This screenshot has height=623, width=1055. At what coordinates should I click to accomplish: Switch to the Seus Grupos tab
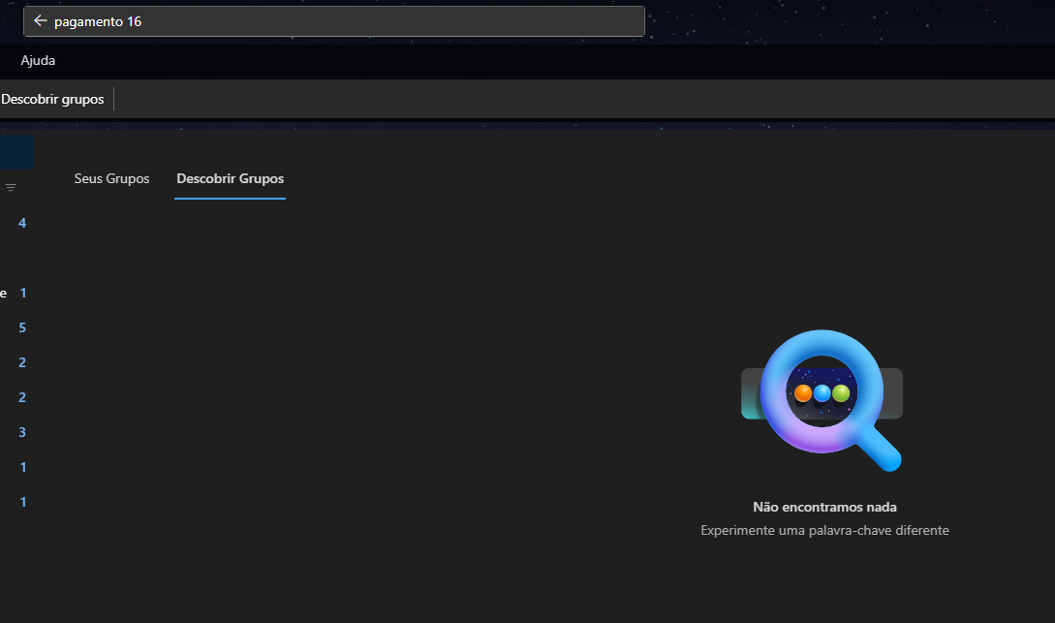[x=111, y=178]
